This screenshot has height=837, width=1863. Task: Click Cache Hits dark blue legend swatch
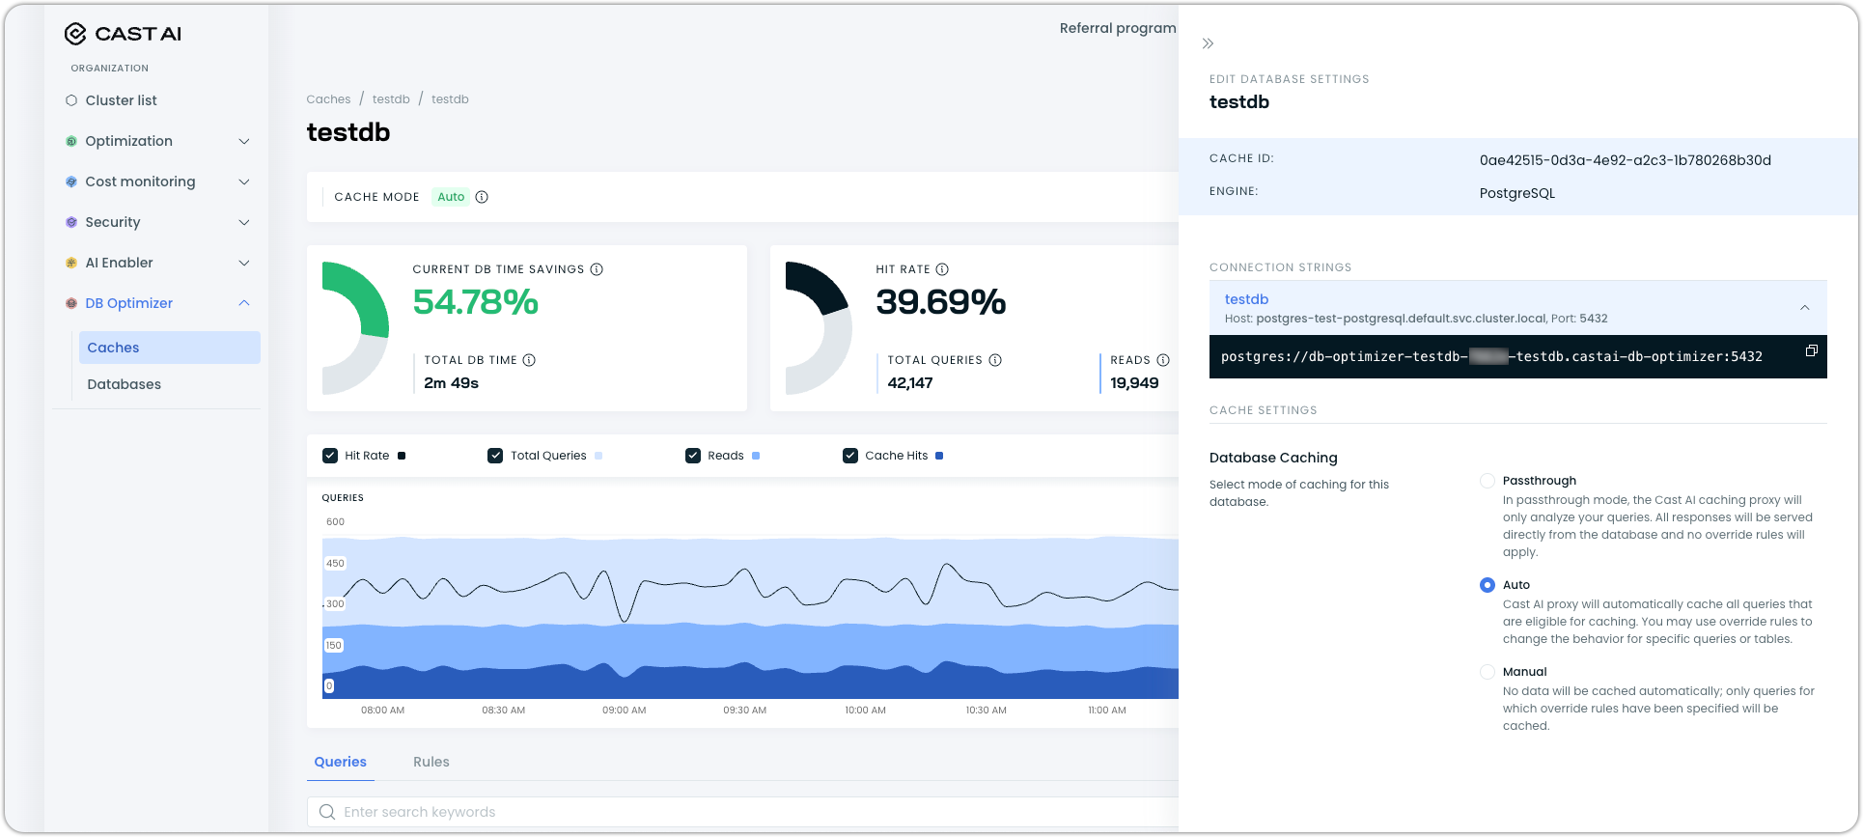tap(939, 456)
